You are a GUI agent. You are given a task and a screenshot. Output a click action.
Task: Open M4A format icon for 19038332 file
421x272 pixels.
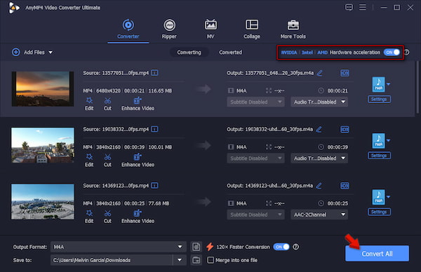(379, 141)
